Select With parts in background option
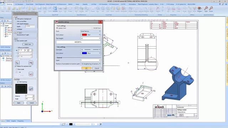 pyautogui.click(x=16, y=19)
